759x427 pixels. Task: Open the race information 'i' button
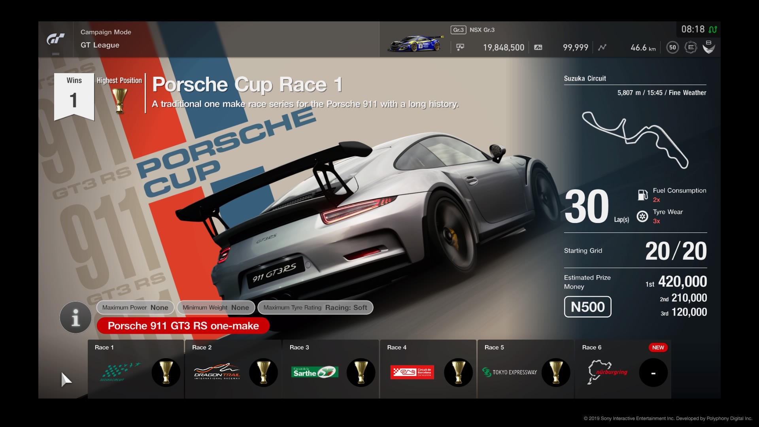pos(76,317)
